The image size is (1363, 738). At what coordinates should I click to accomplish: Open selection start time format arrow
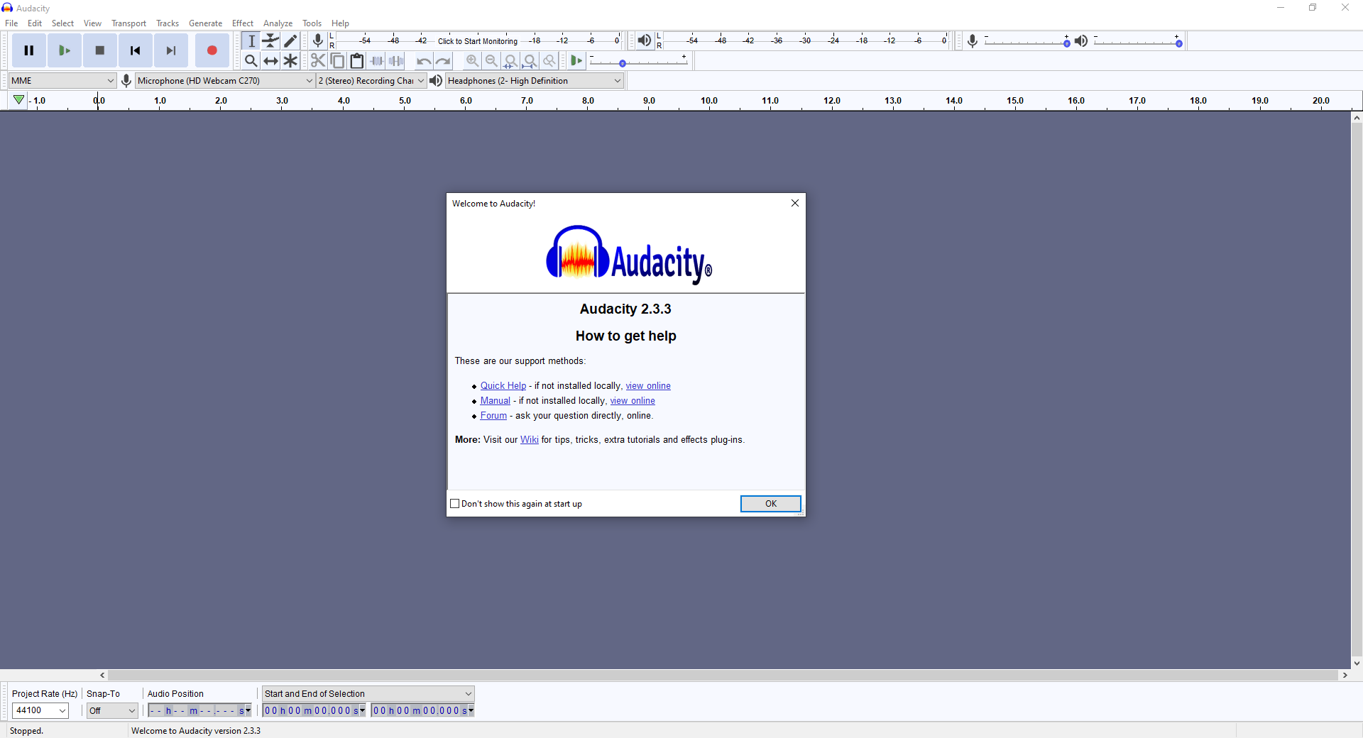[363, 710]
